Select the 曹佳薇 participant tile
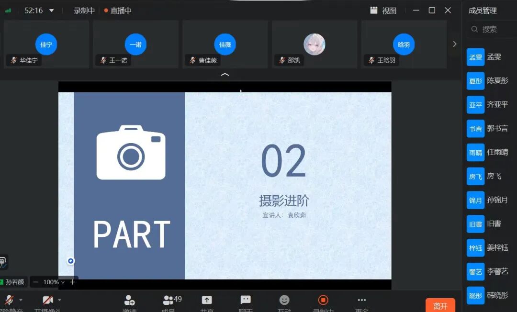The height and width of the screenshot is (312, 517). [x=225, y=44]
